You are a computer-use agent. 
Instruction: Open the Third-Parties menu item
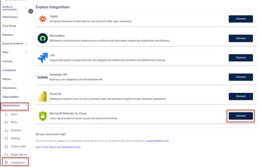(x=10, y=17)
